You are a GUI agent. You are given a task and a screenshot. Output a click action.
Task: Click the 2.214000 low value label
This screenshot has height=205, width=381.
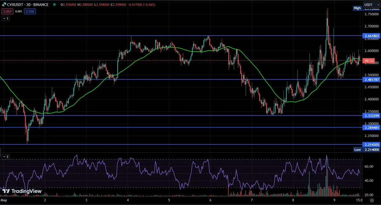pyautogui.click(x=371, y=149)
